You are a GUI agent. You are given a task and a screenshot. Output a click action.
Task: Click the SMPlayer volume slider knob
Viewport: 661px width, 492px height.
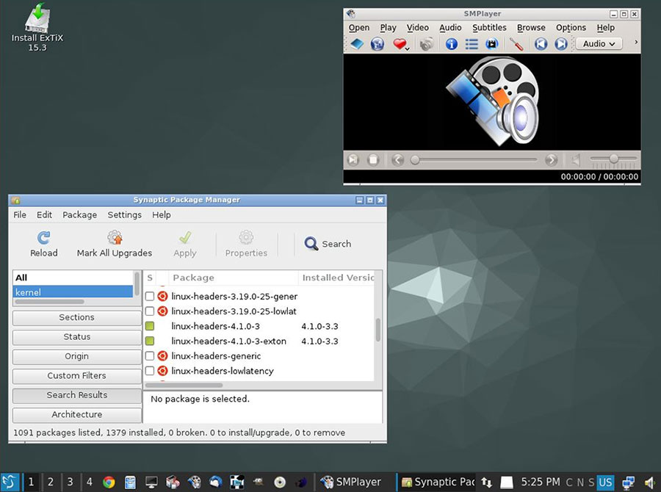(614, 159)
